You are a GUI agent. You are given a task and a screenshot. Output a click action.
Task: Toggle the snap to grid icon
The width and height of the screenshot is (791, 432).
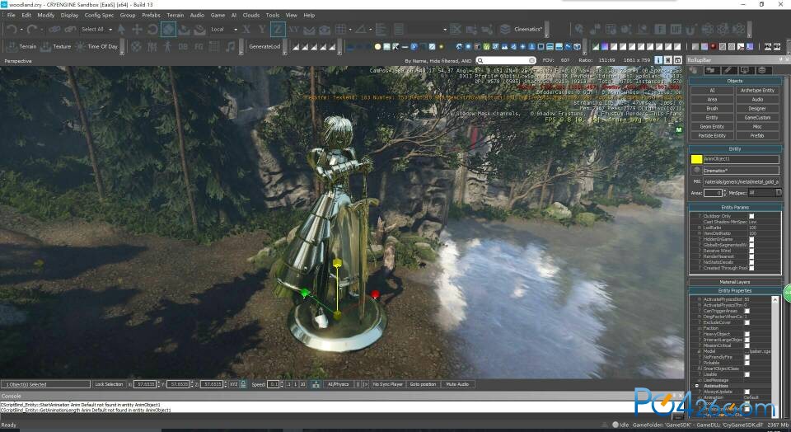coord(341,30)
